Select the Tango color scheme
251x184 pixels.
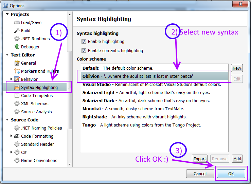click(155, 125)
